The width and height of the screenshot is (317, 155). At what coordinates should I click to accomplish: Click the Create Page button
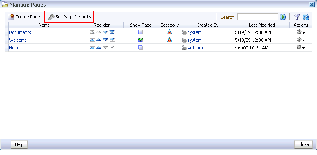pos(24,17)
